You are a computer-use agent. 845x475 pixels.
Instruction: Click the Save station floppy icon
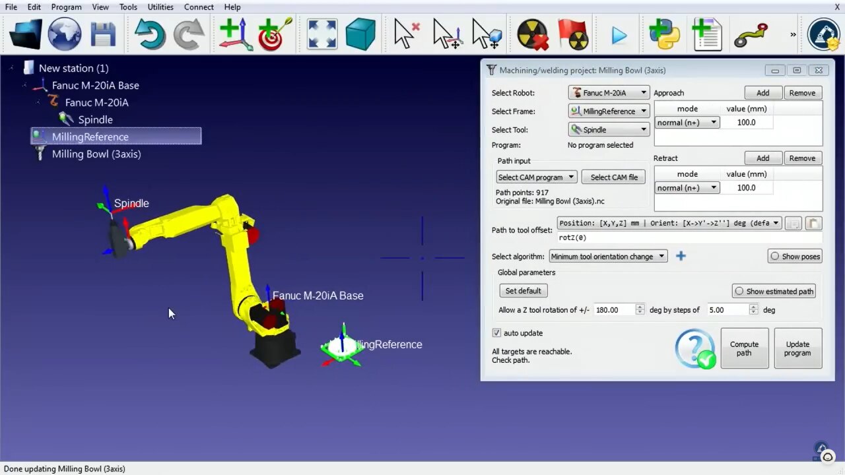104,34
